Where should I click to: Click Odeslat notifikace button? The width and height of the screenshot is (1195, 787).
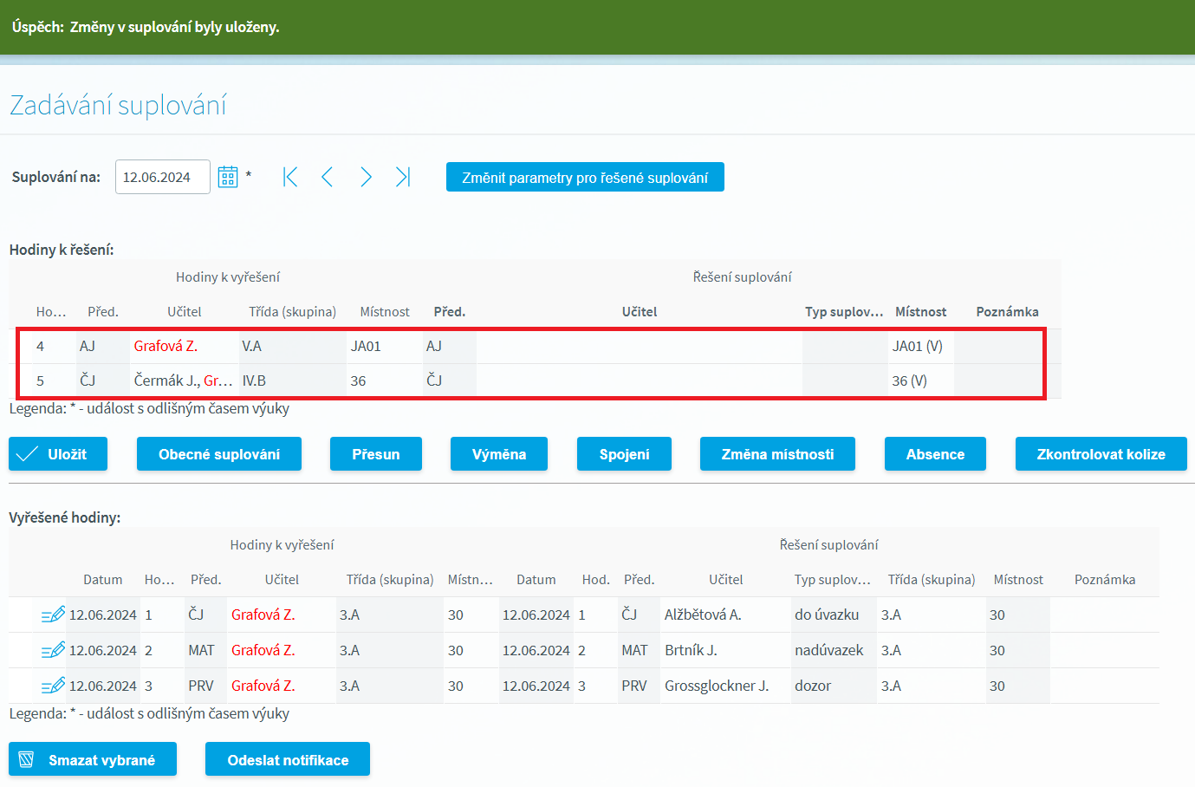click(x=288, y=759)
